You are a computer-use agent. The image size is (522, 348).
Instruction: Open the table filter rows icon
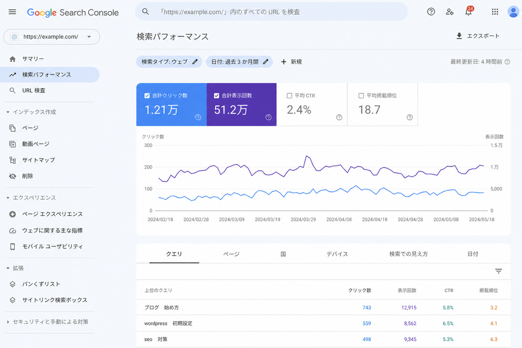(x=499, y=271)
